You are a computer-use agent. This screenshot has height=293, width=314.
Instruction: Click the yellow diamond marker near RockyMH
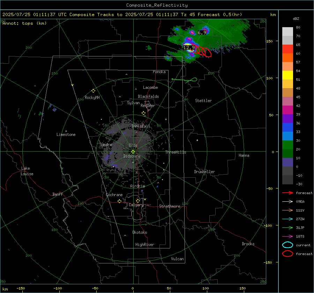(93, 91)
